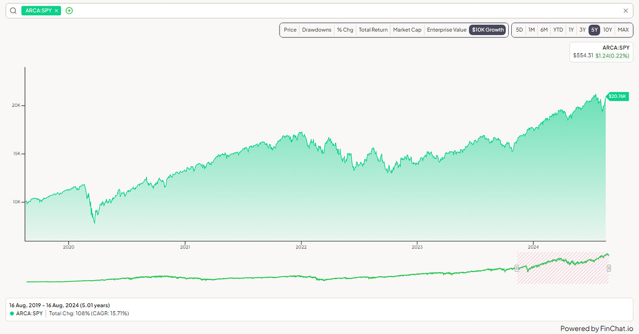This screenshot has width=639, height=334.
Task: Click the hatched range selection in mini chart
Action: 563,268
